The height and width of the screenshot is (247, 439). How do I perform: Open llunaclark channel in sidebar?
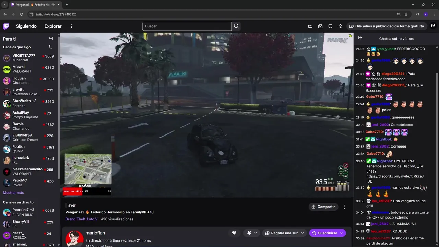click(28, 160)
